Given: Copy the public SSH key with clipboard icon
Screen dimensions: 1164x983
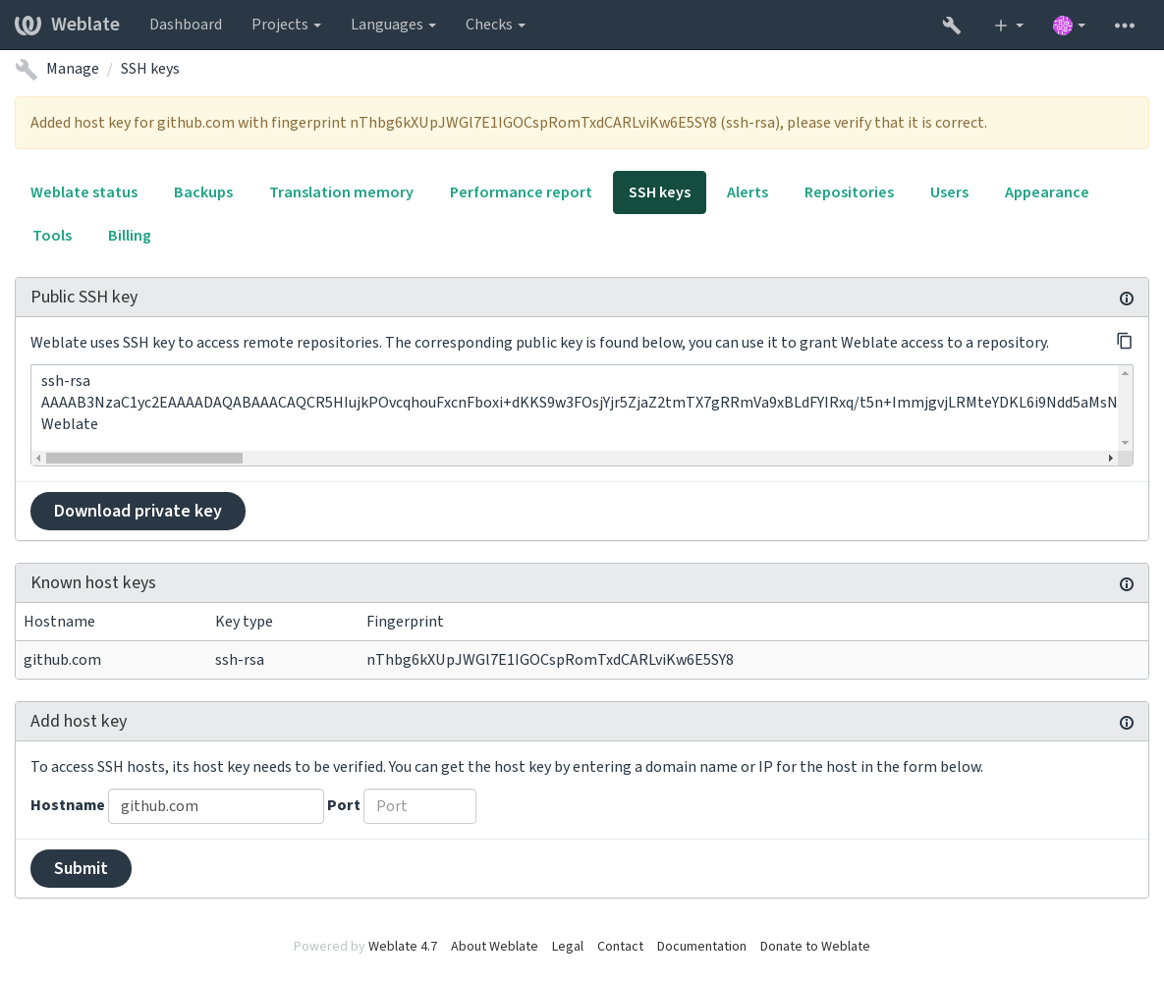Looking at the screenshot, I should pos(1124,341).
